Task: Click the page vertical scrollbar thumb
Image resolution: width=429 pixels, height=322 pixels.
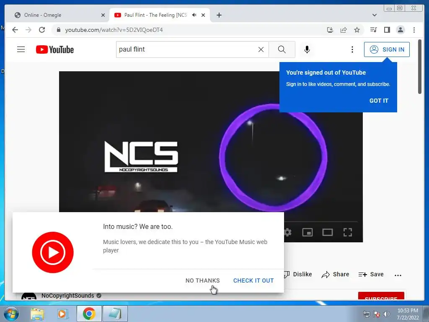Action: point(420,67)
